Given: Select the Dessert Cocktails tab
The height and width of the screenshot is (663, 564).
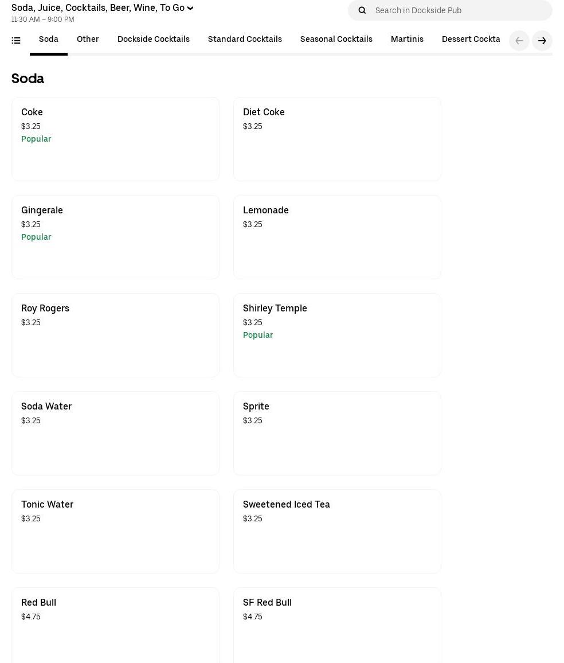Looking at the screenshot, I should 471,40.
